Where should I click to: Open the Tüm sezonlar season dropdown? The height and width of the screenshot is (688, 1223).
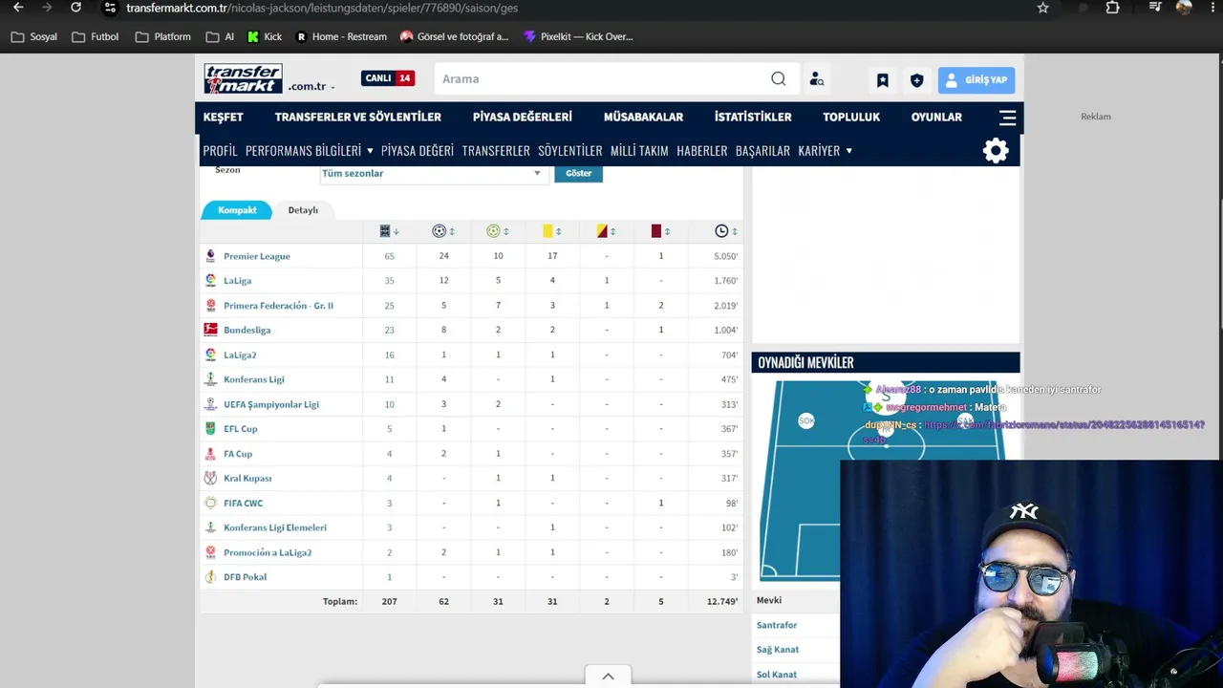tap(432, 174)
